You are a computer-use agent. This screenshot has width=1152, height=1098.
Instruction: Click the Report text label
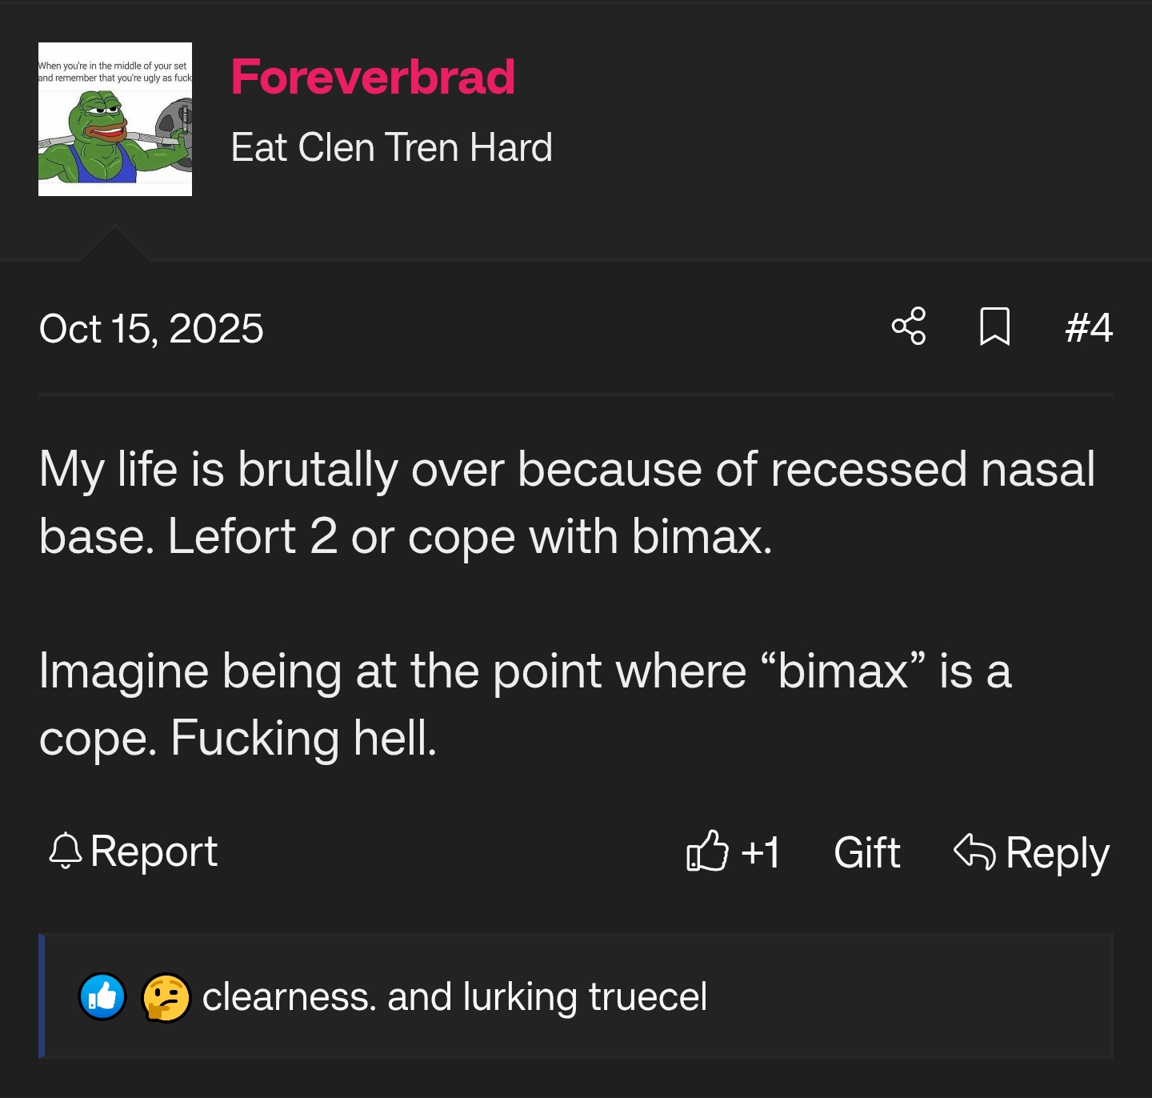pos(155,851)
